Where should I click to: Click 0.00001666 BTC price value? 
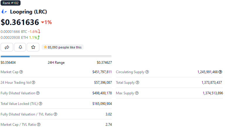click(x=14, y=32)
